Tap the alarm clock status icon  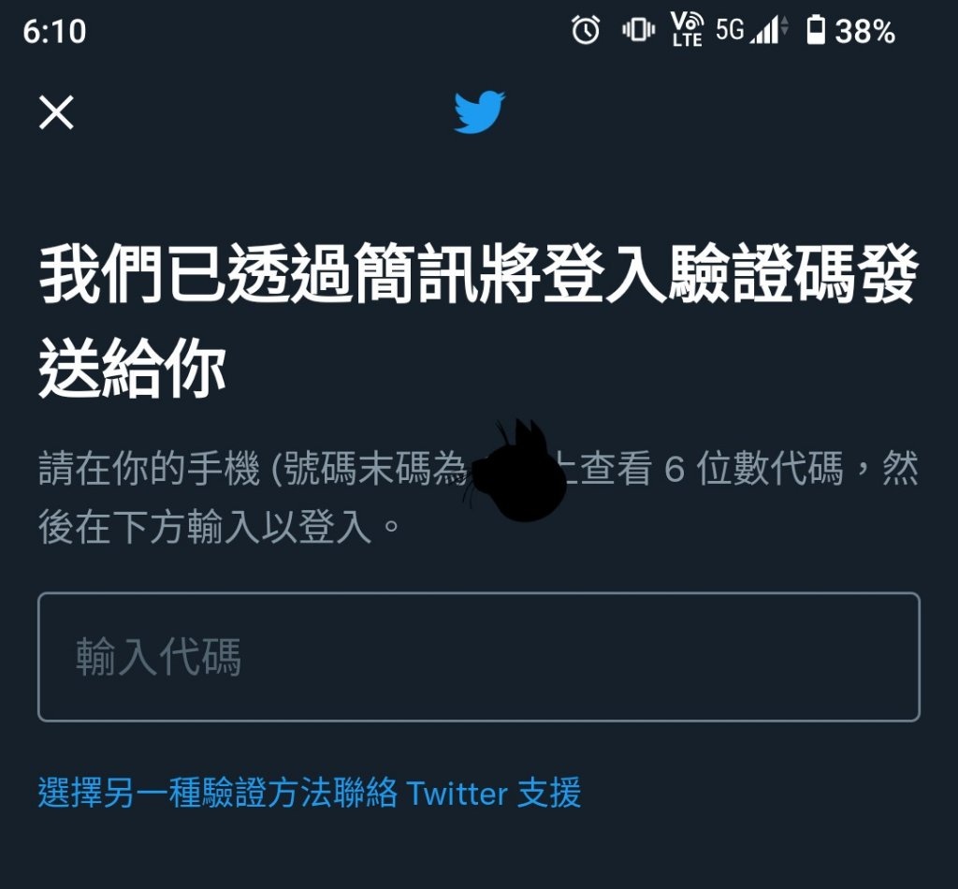586,30
